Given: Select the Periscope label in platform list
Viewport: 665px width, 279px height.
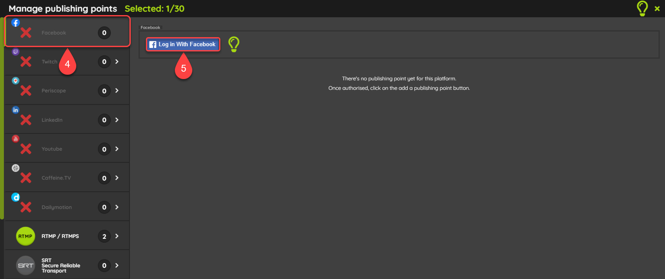Looking at the screenshot, I should pos(54,91).
